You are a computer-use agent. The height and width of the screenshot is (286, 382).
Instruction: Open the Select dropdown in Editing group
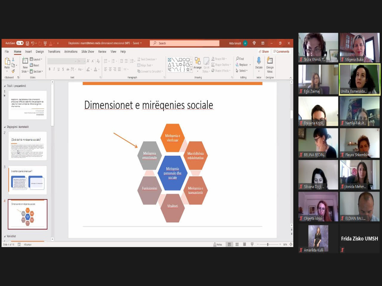coord(243,71)
